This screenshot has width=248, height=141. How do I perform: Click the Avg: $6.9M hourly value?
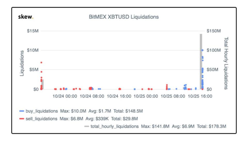(x=183, y=126)
